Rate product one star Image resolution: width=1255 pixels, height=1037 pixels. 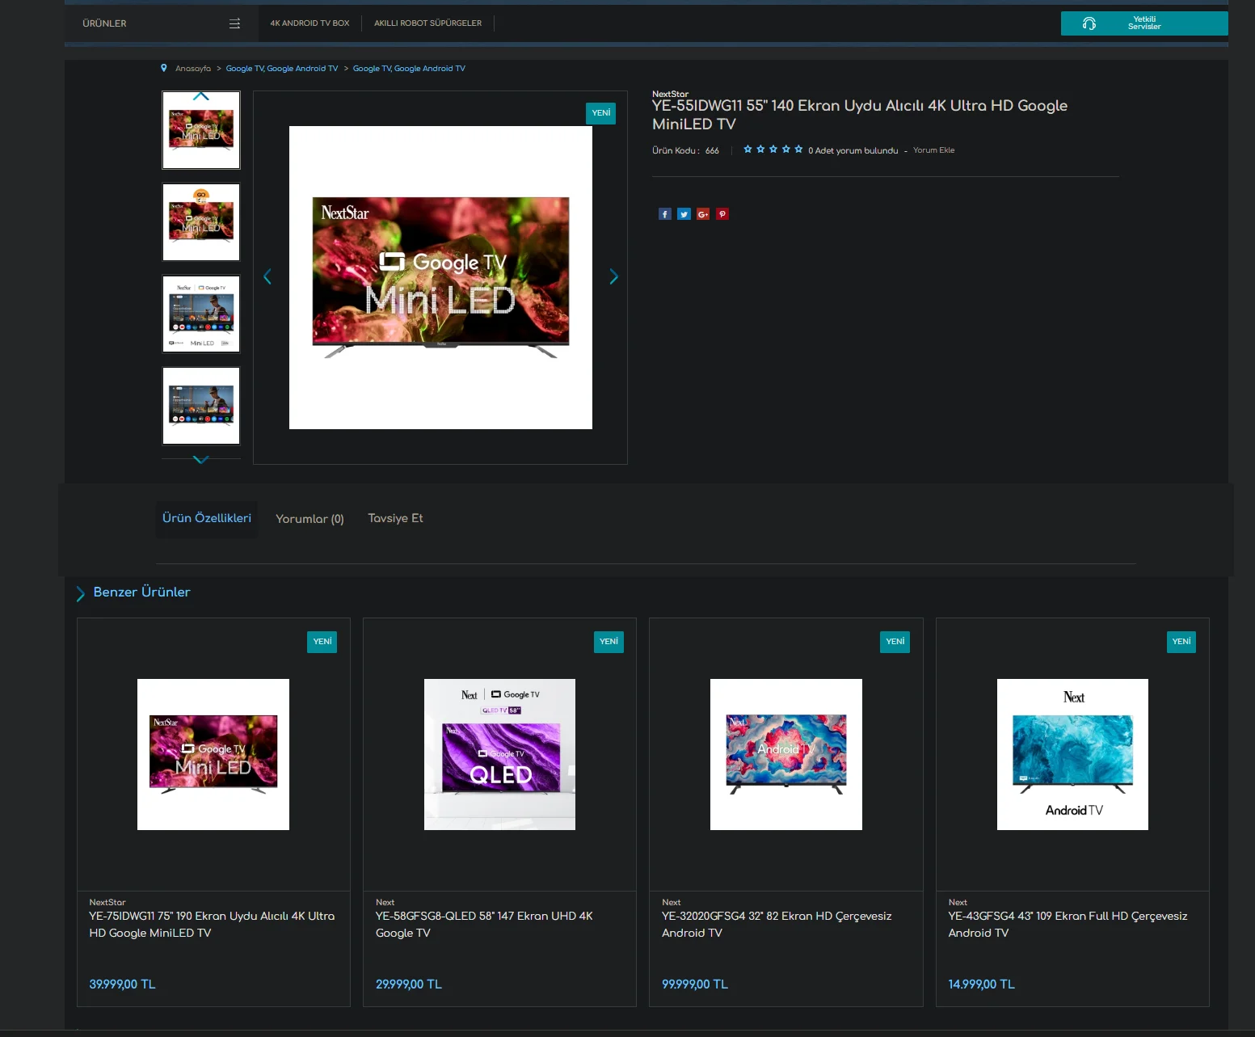(748, 150)
